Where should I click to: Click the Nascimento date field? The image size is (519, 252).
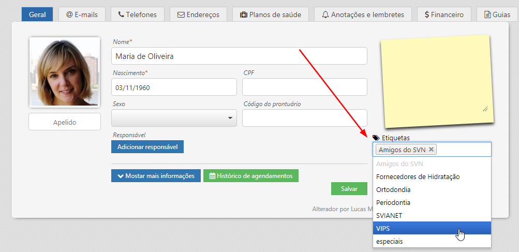click(x=174, y=87)
